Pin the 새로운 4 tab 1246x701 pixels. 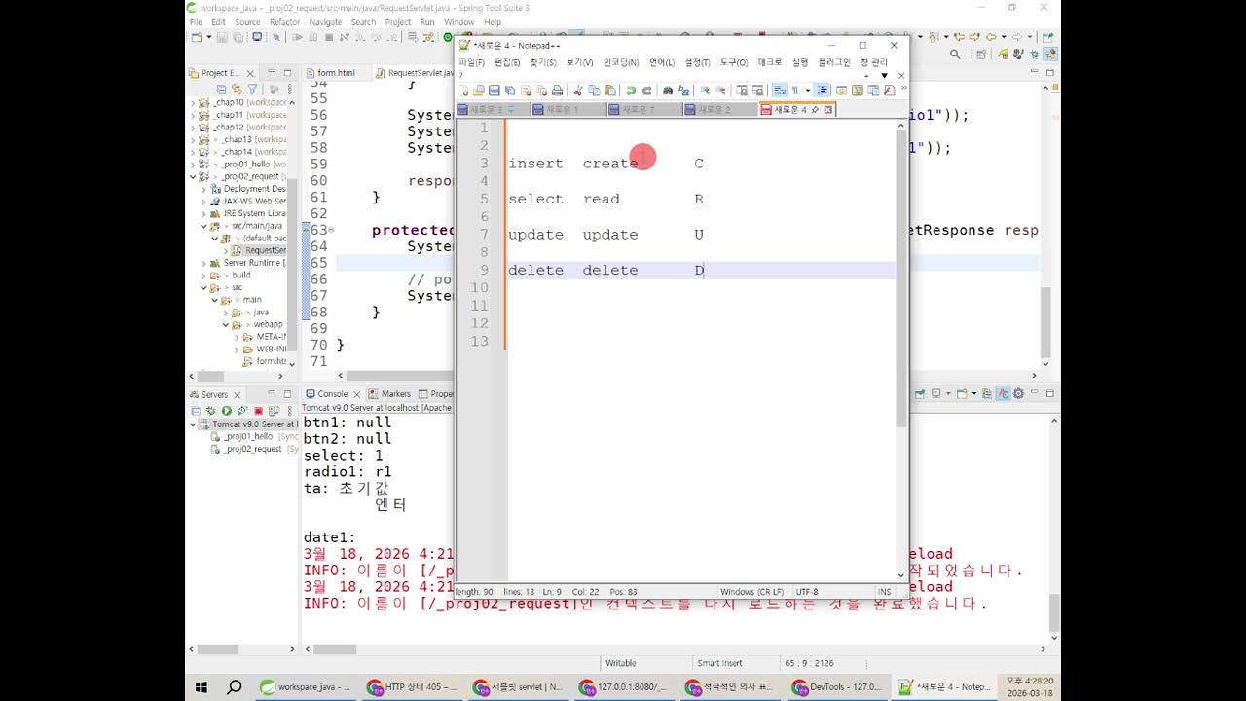pos(815,110)
